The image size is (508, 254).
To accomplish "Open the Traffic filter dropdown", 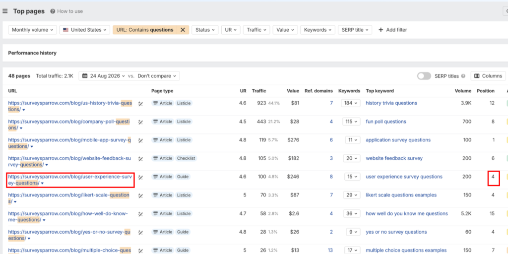I will coord(256,30).
